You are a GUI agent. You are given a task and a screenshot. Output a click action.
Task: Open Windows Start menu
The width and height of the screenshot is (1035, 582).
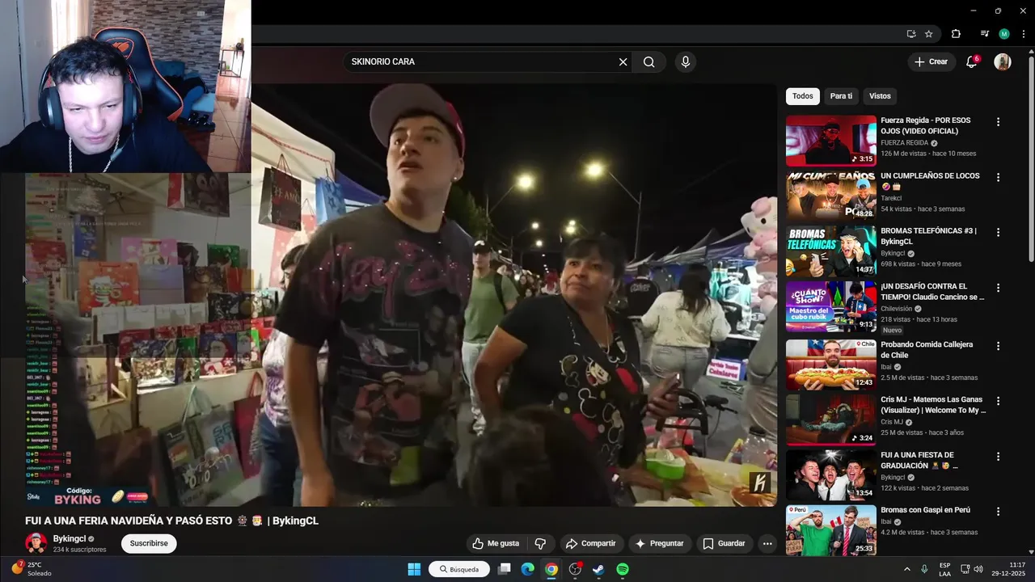tap(414, 569)
